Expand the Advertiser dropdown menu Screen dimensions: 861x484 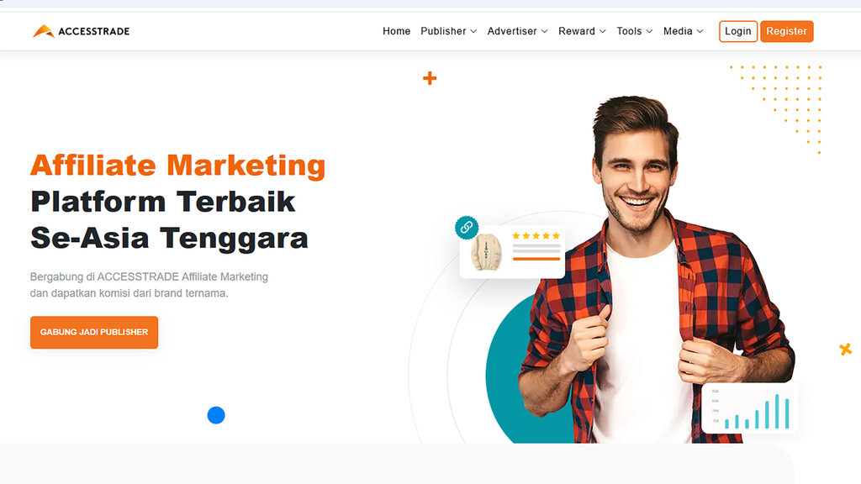tap(517, 31)
